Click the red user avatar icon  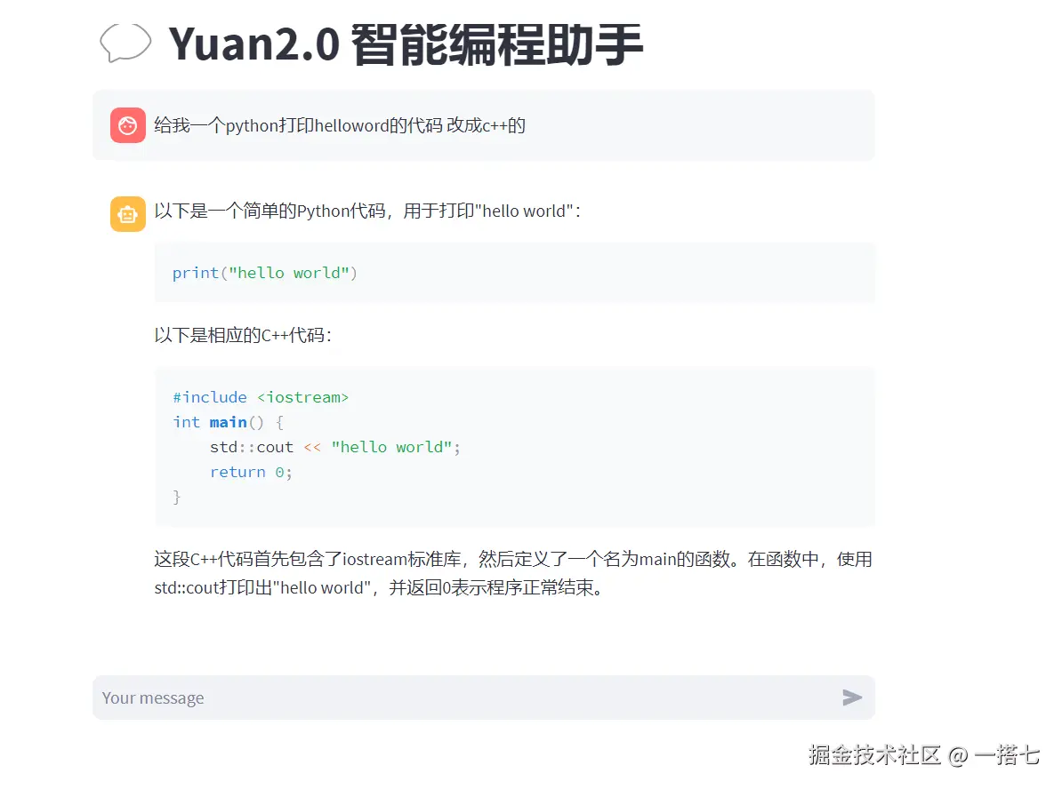128,125
